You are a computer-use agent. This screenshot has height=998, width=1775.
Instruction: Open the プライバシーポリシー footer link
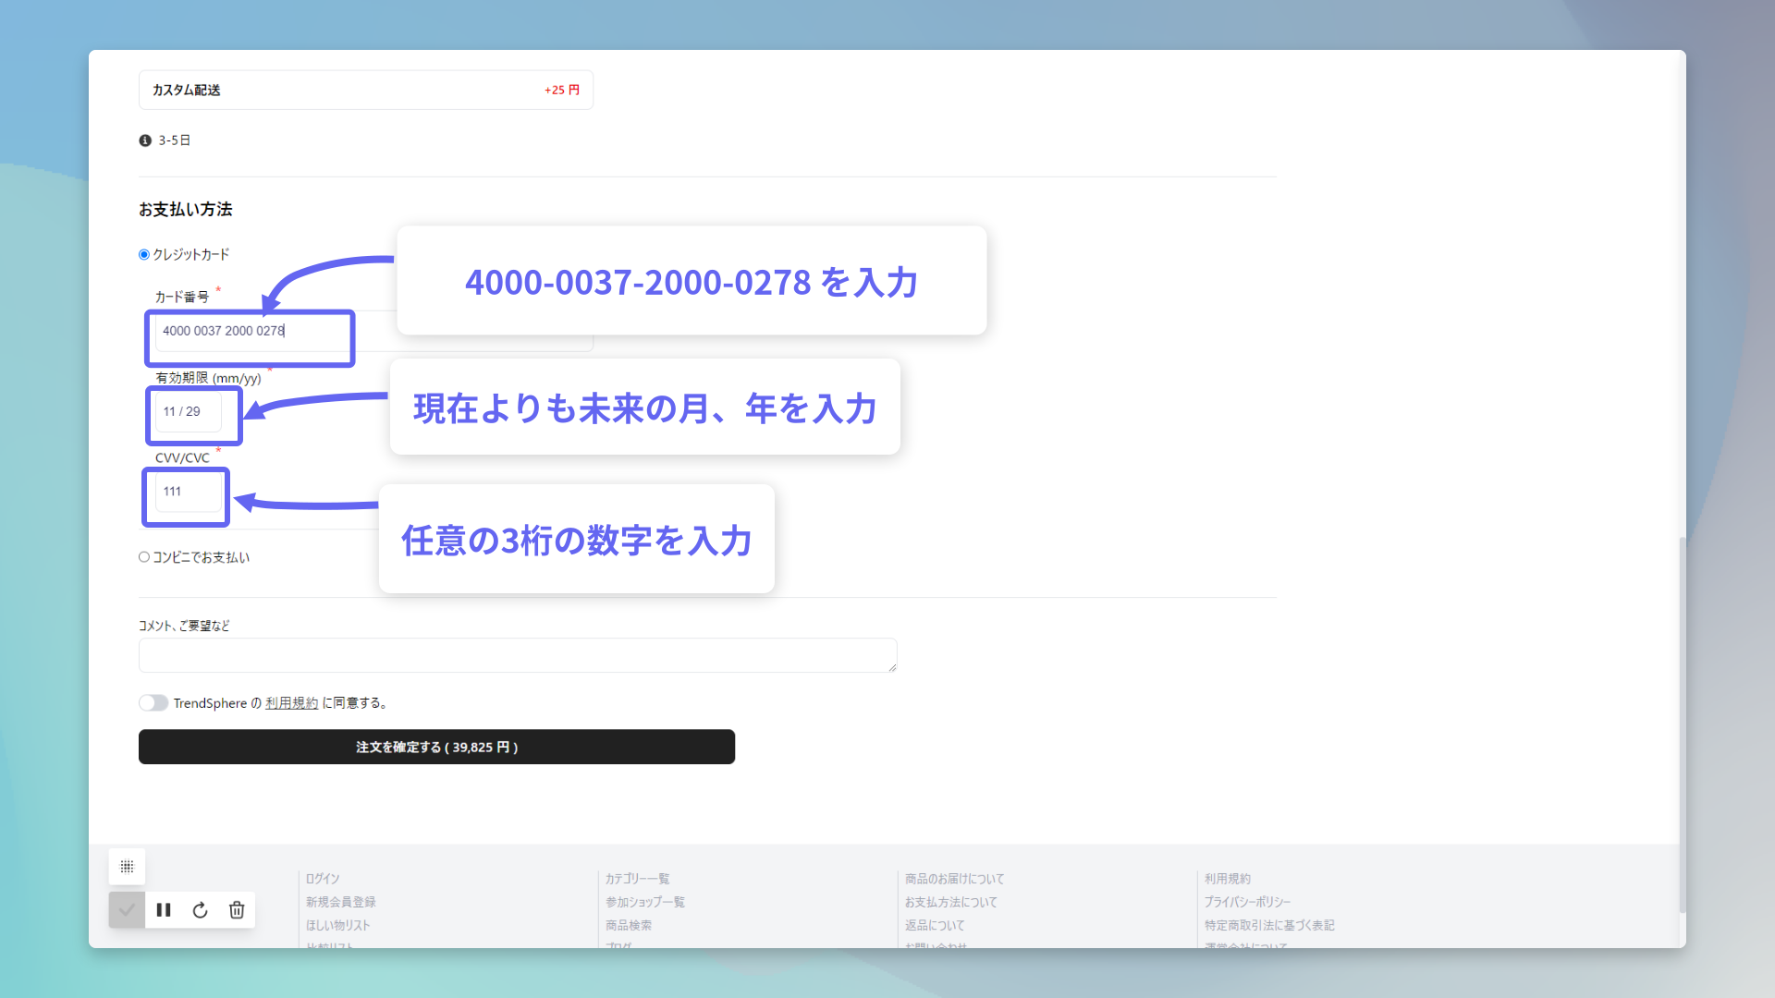1247,902
